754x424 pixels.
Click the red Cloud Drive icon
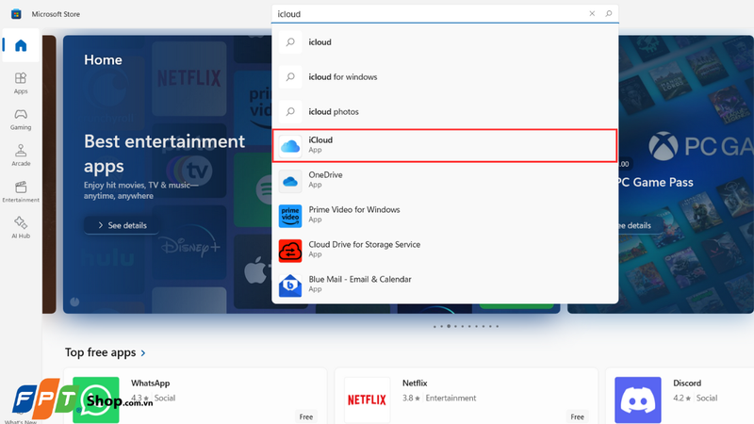(290, 251)
